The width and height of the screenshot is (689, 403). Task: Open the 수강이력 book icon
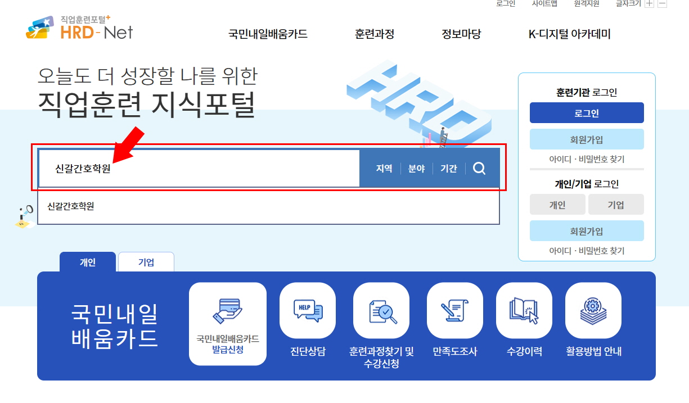[524, 310]
